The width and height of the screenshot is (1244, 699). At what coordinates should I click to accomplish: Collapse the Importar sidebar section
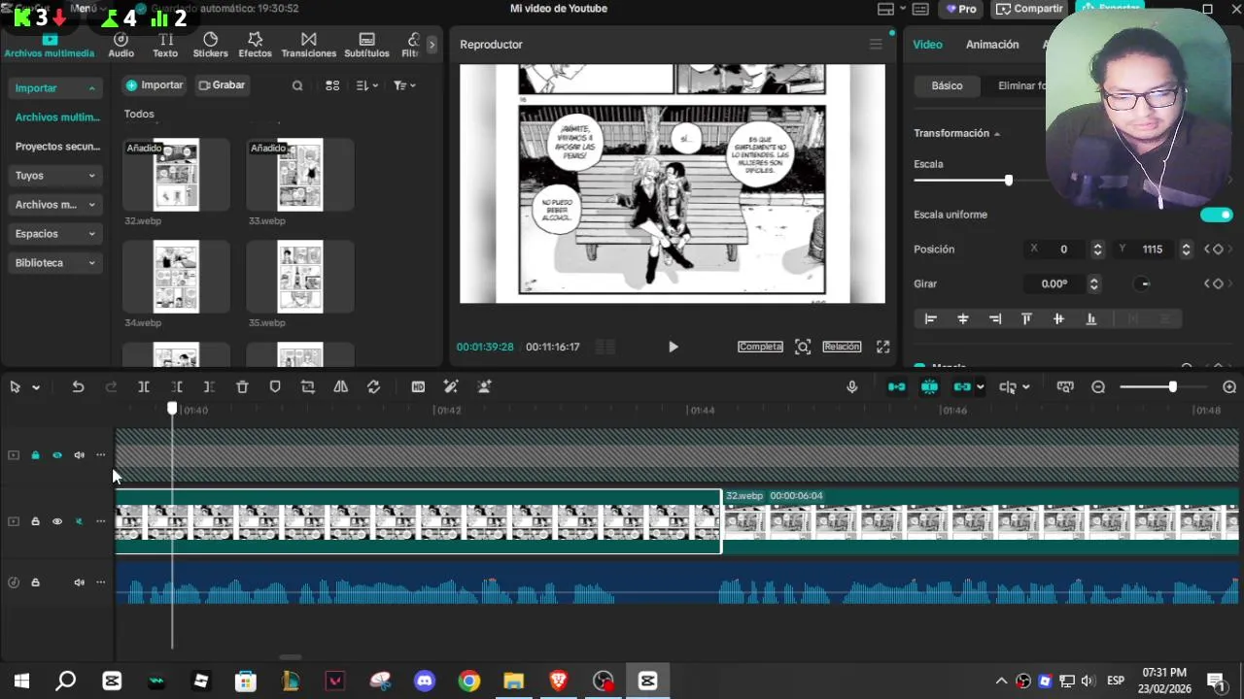(55, 88)
